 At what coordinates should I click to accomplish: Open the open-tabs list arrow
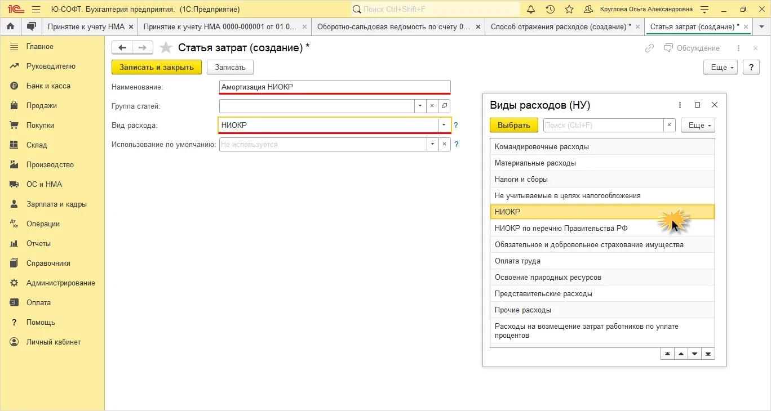[761, 26]
